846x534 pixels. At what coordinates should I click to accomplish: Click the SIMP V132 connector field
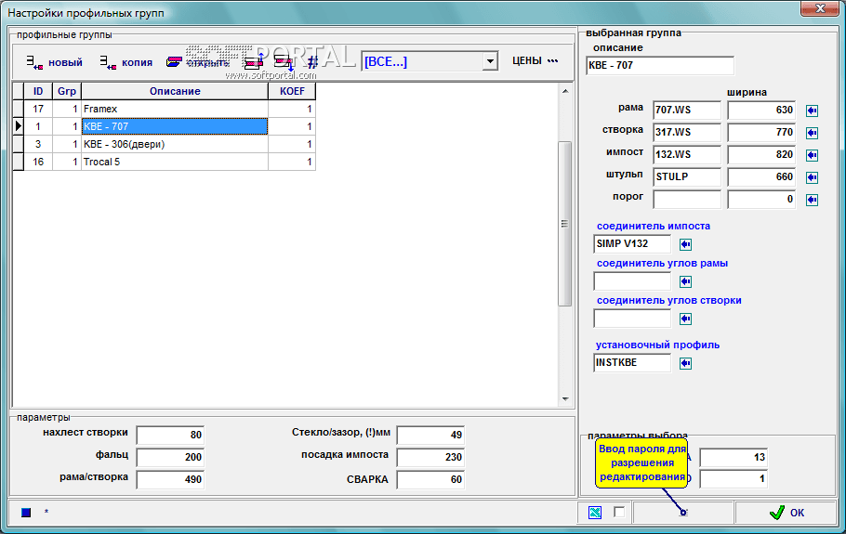point(632,244)
